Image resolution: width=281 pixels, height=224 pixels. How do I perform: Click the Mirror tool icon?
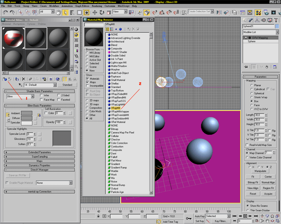point(219,12)
